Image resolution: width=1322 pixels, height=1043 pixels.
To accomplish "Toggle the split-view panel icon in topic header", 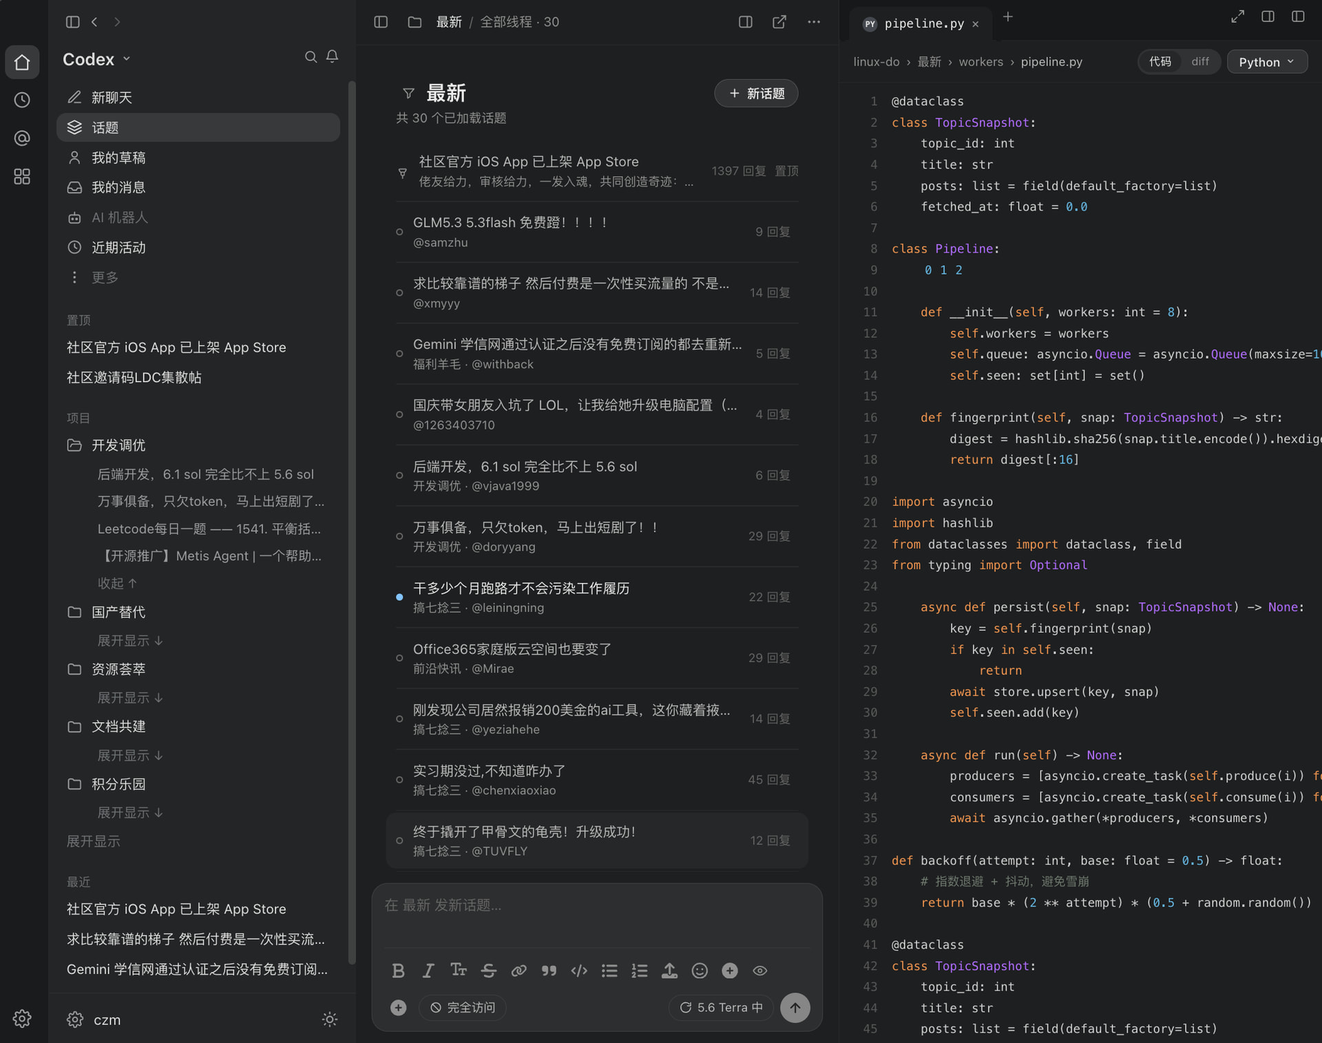I will pos(746,22).
